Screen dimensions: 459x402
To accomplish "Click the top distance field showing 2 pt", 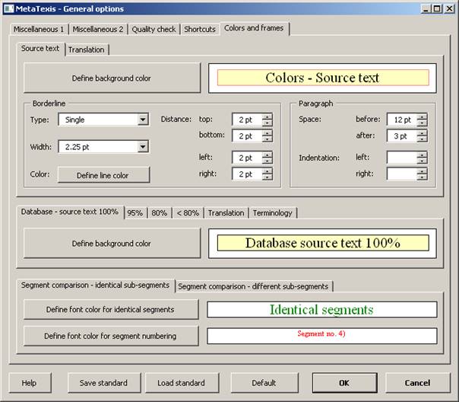I will [247, 120].
